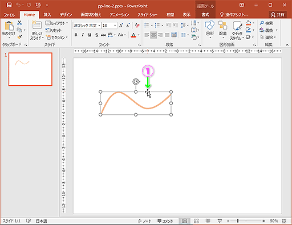Select slide 1 thumbnail

tap(30, 69)
